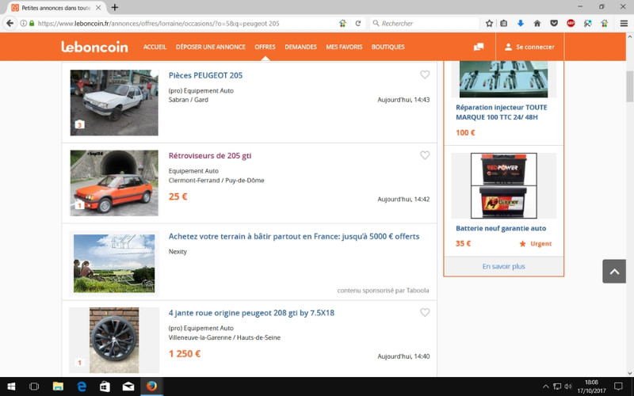Select the OFFRES menu item
Screen dimensions: 634x396
click(265, 47)
